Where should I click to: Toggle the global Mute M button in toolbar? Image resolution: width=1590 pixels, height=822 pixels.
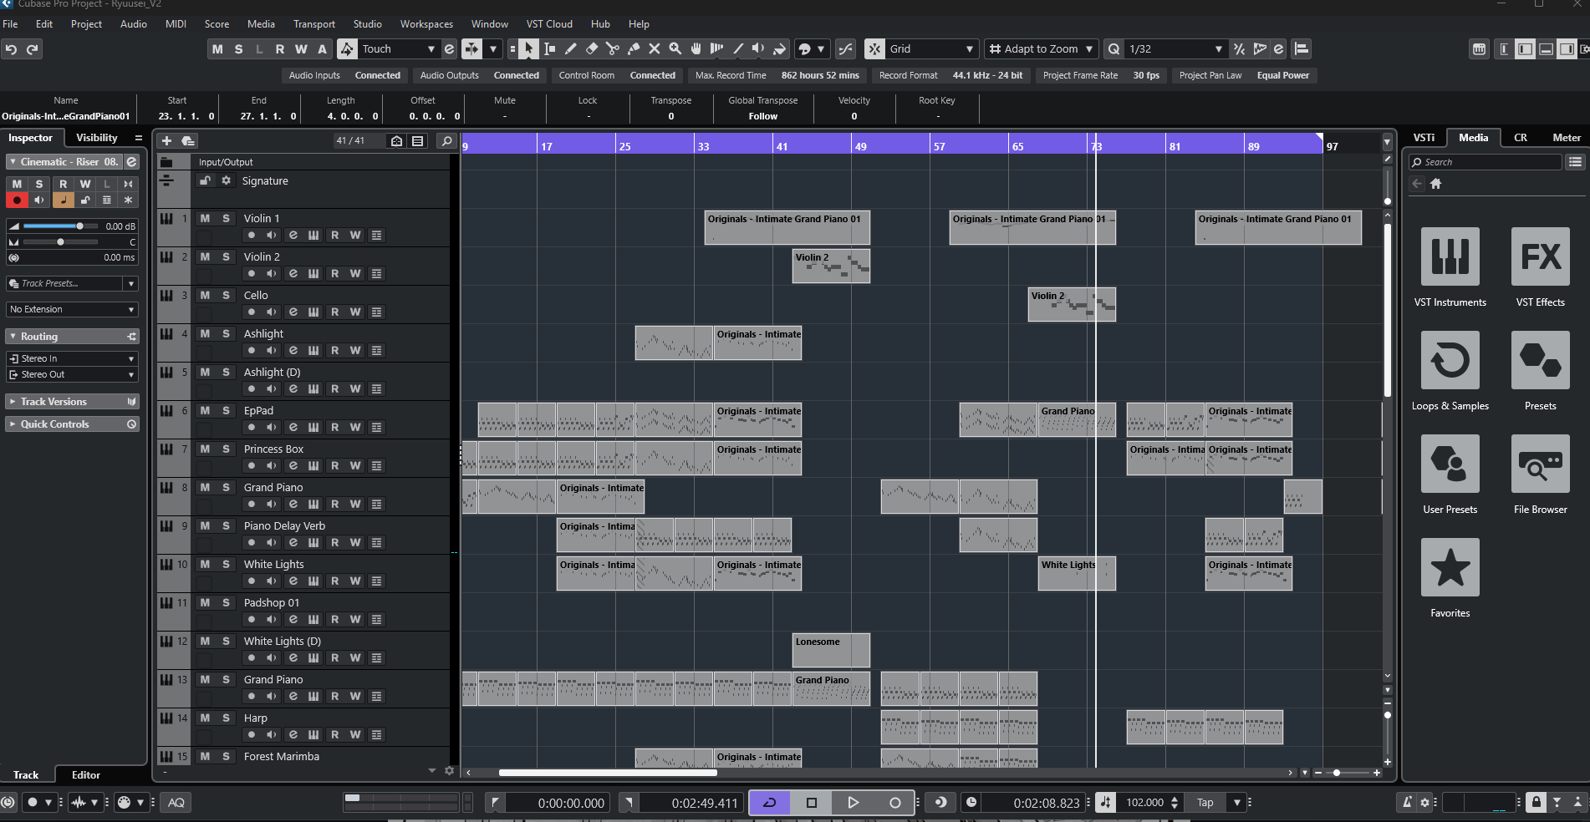click(x=217, y=49)
